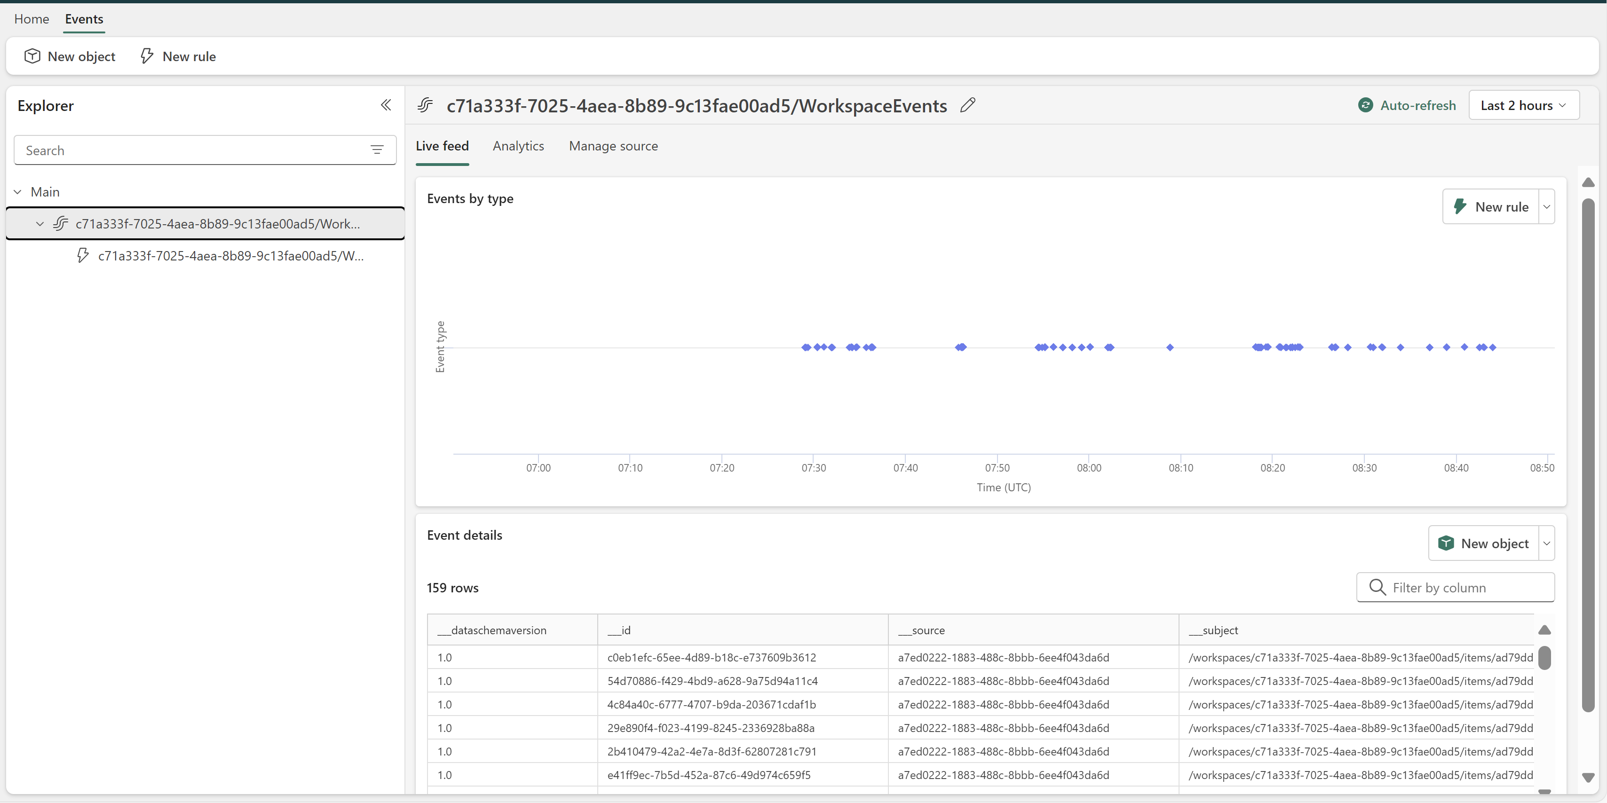Collapse the Explorer panel with the double chevron

coord(386,105)
